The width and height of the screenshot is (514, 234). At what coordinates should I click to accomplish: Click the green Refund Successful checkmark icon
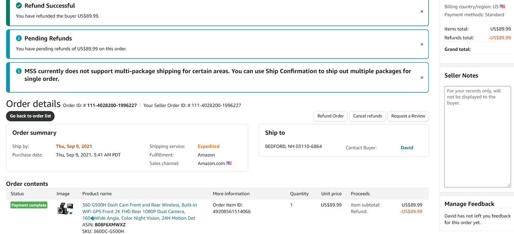[19, 6]
